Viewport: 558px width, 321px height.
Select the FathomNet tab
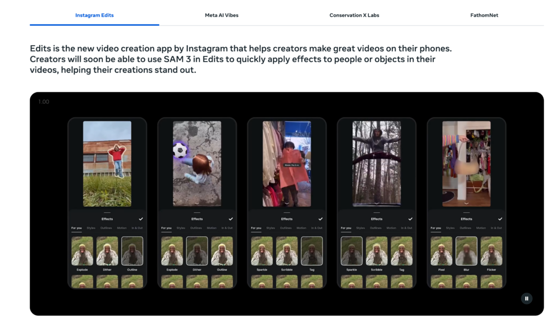tap(483, 15)
